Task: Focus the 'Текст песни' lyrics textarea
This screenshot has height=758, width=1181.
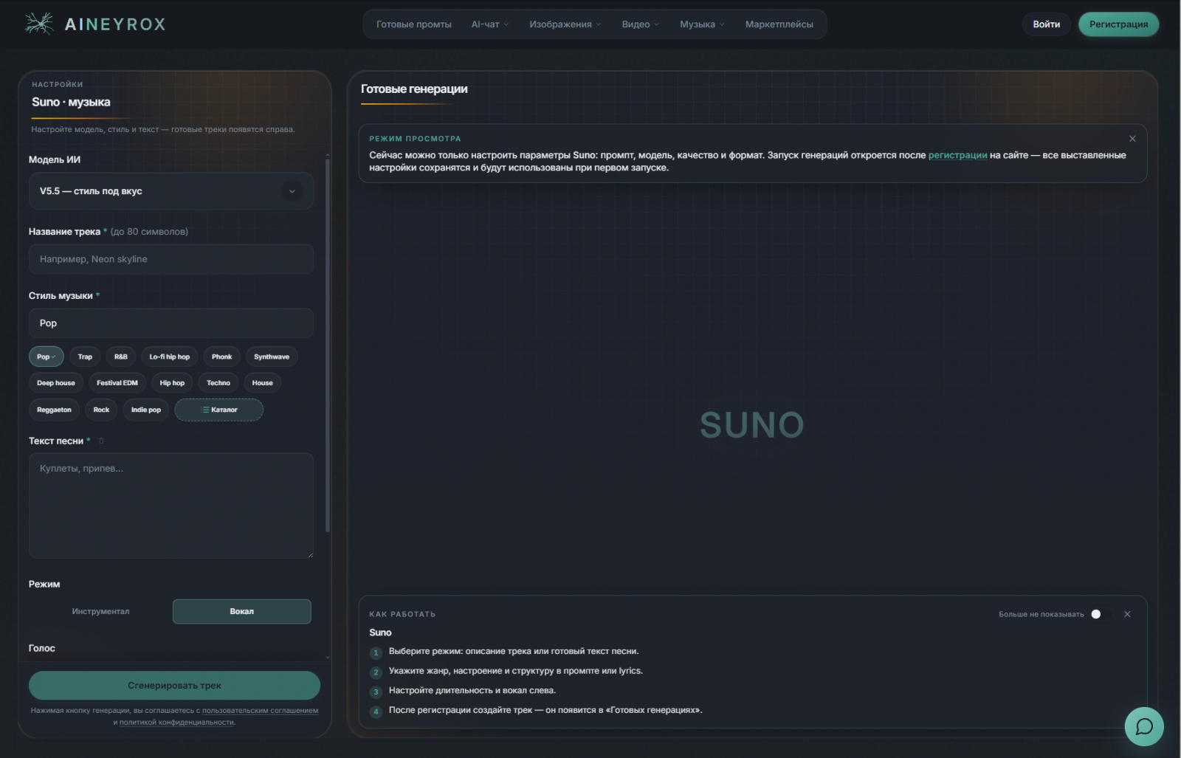Action: coord(171,506)
